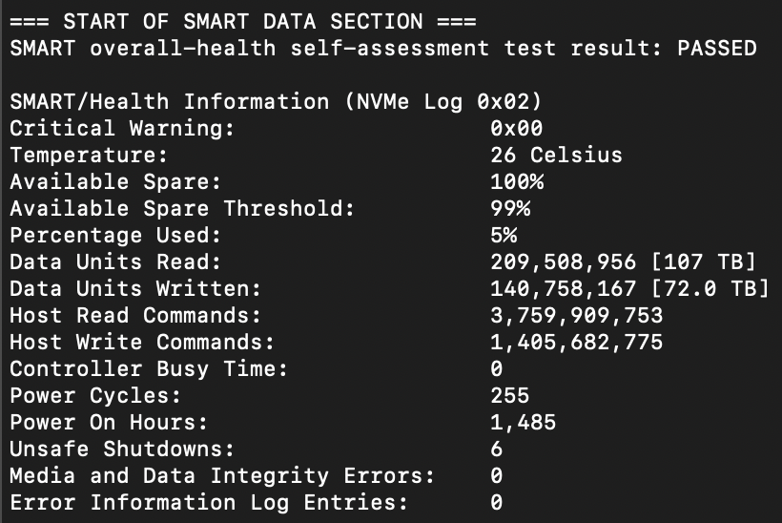Click the START OF SMART DATA SECTION header
The image size is (782, 523).
(x=243, y=21)
